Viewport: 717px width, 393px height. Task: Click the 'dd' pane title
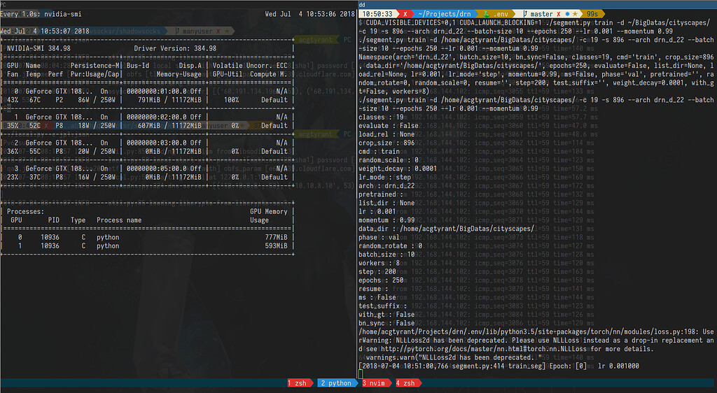tap(362, 3)
